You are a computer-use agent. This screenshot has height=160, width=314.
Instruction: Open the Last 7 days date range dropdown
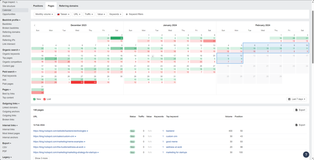[x=297, y=99]
